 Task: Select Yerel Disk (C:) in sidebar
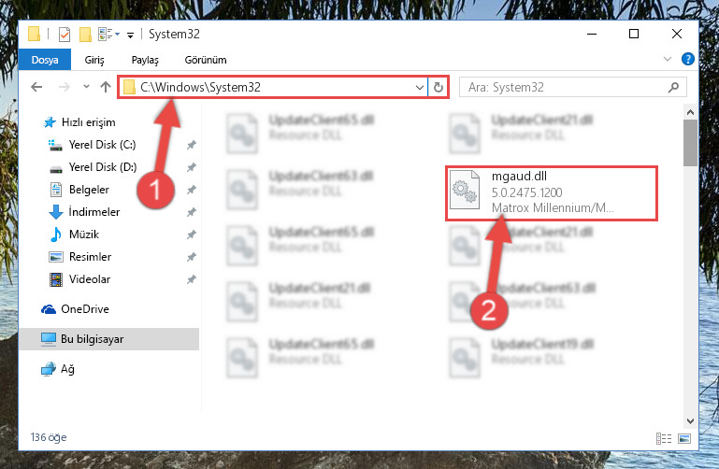(x=102, y=145)
